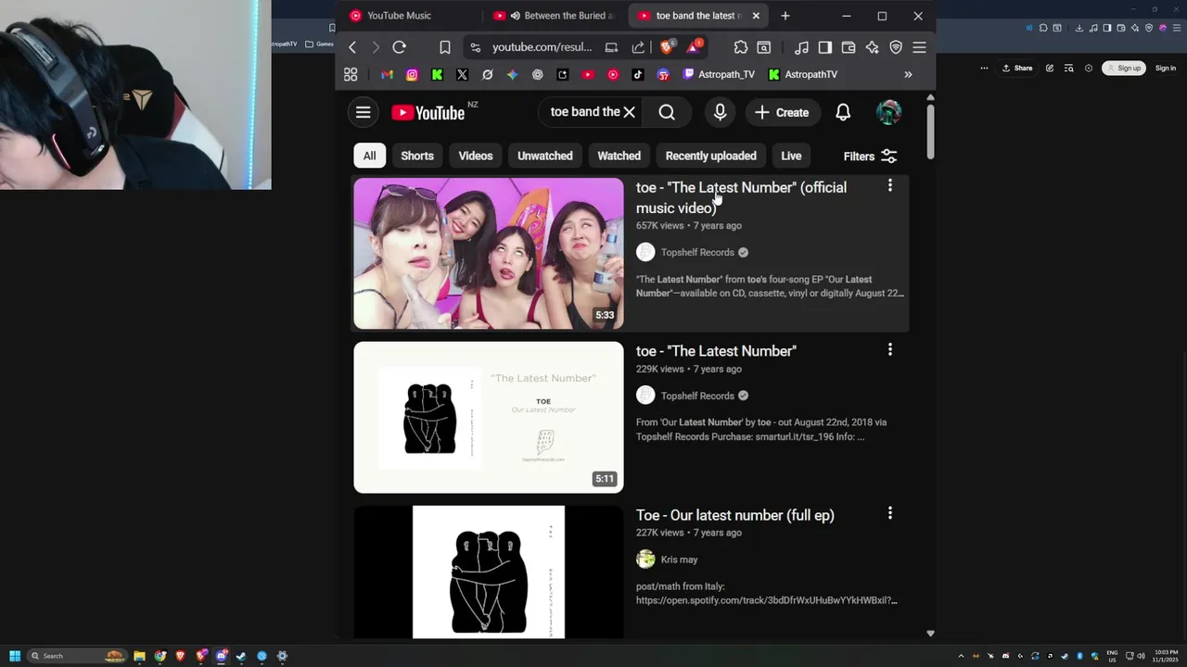Open the Brave Wallet icon
Viewport: 1187px width, 667px height.
coord(849,47)
